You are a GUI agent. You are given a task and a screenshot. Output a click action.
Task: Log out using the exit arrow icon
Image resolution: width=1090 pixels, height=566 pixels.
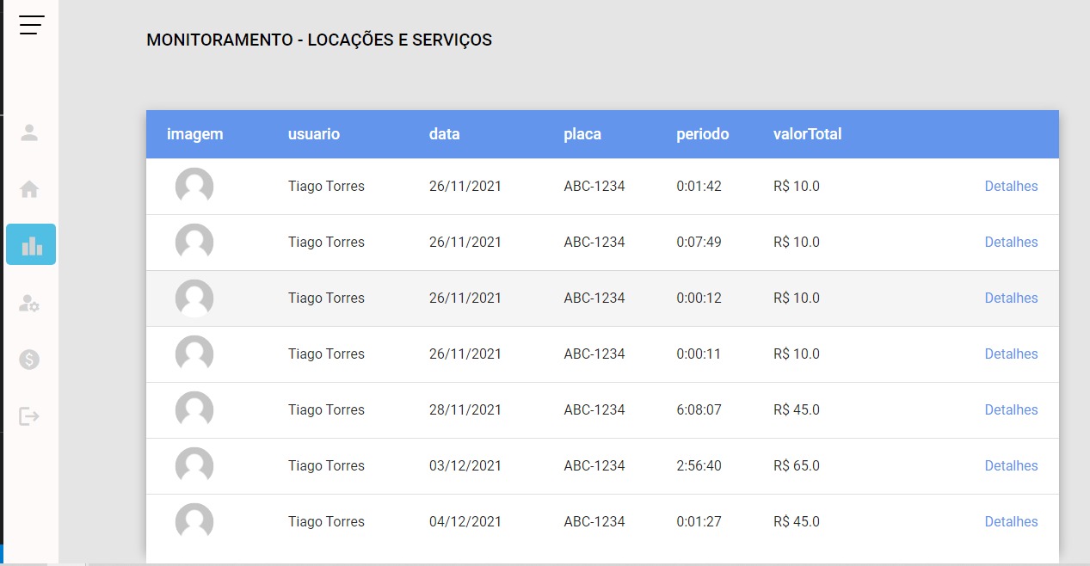(31, 416)
